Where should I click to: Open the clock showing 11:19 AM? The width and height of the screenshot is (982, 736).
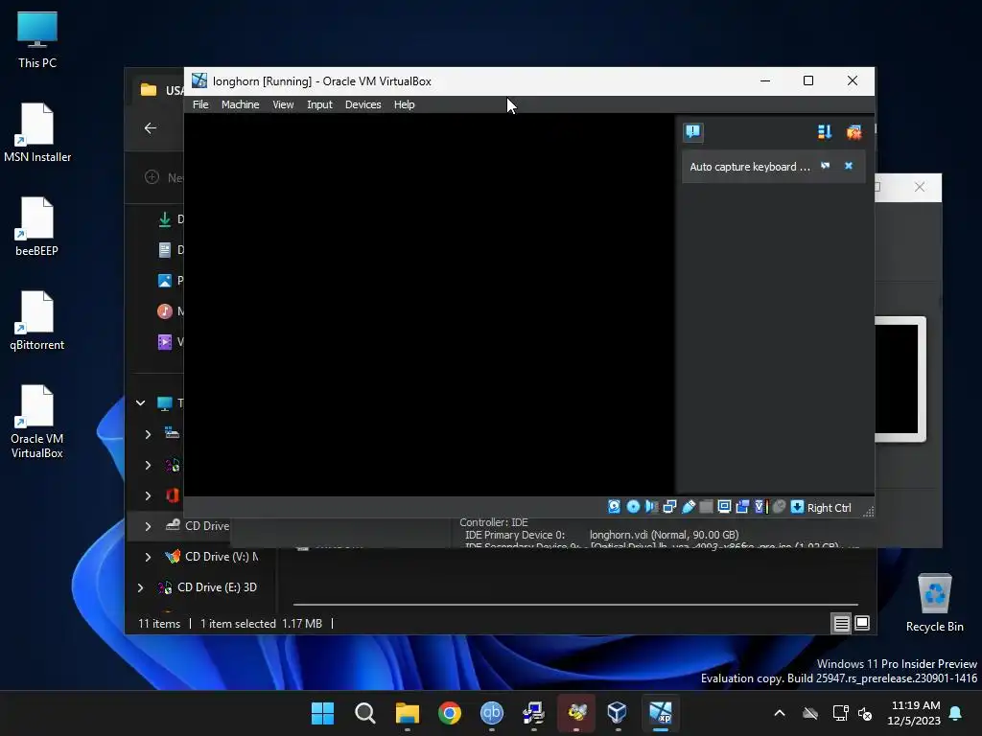914,713
